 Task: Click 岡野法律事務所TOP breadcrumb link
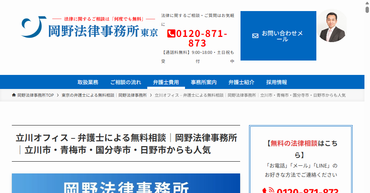click(x=36, y=95)
